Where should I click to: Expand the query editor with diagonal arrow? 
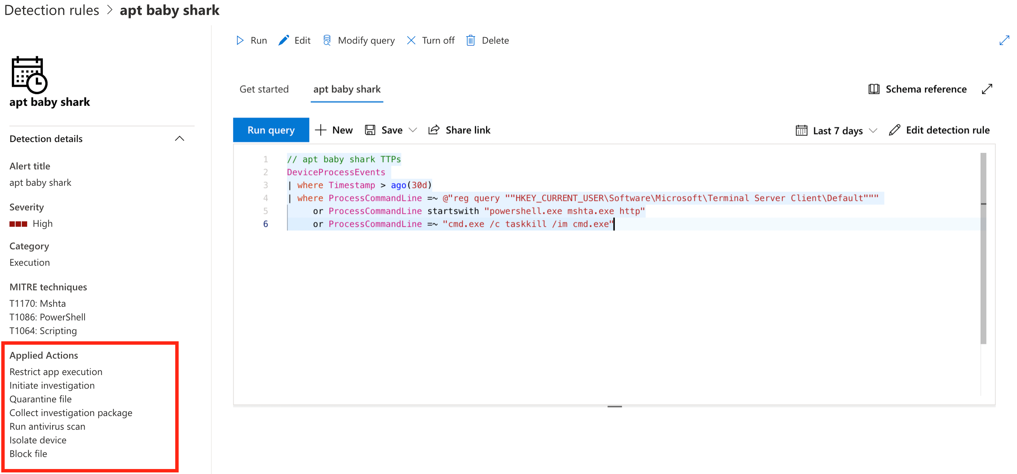click(x=987, y=89)
